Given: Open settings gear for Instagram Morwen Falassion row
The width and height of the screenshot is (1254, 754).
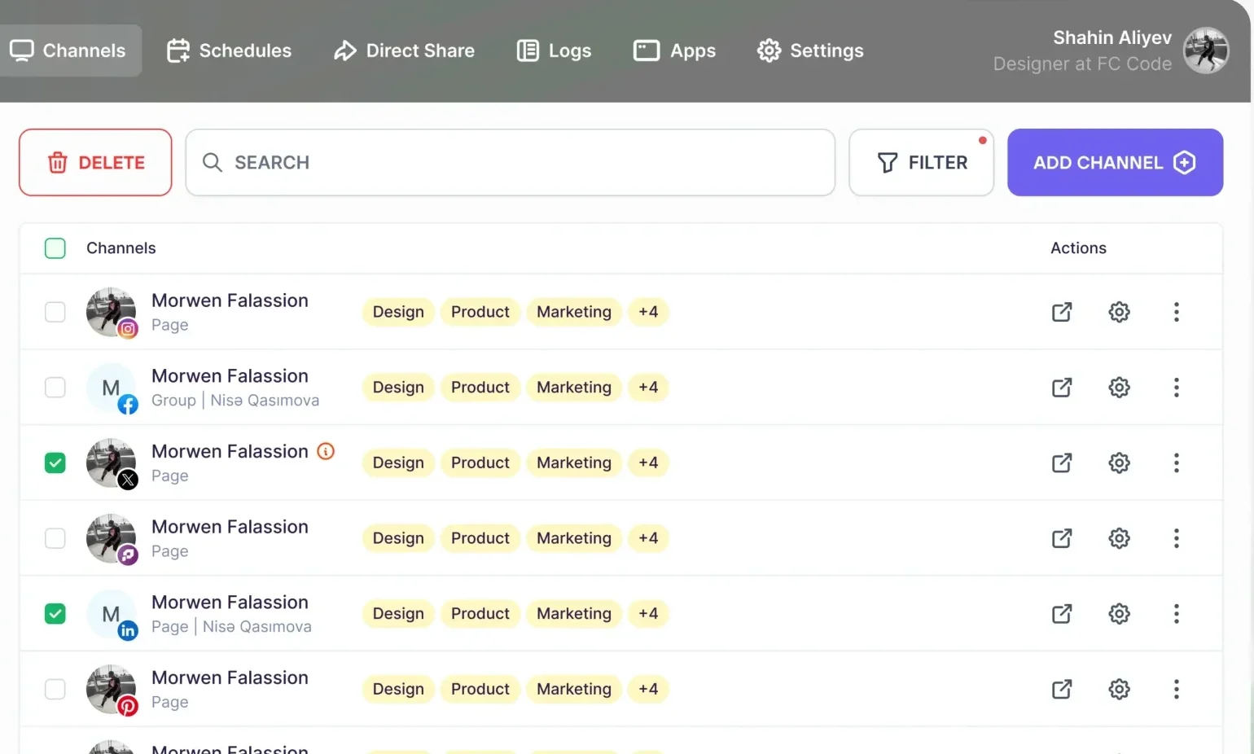Looking at the screenshot, I should tap(1120, 312).
